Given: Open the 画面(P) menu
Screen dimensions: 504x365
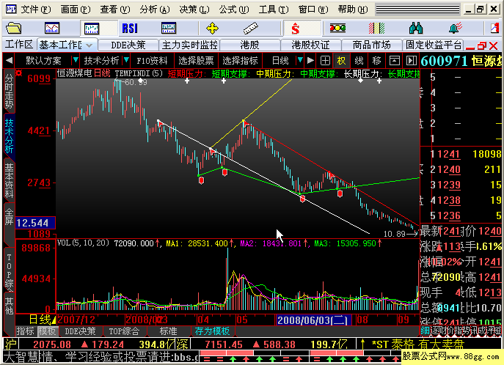Looking at the screenshot, I should pos(76,10).
